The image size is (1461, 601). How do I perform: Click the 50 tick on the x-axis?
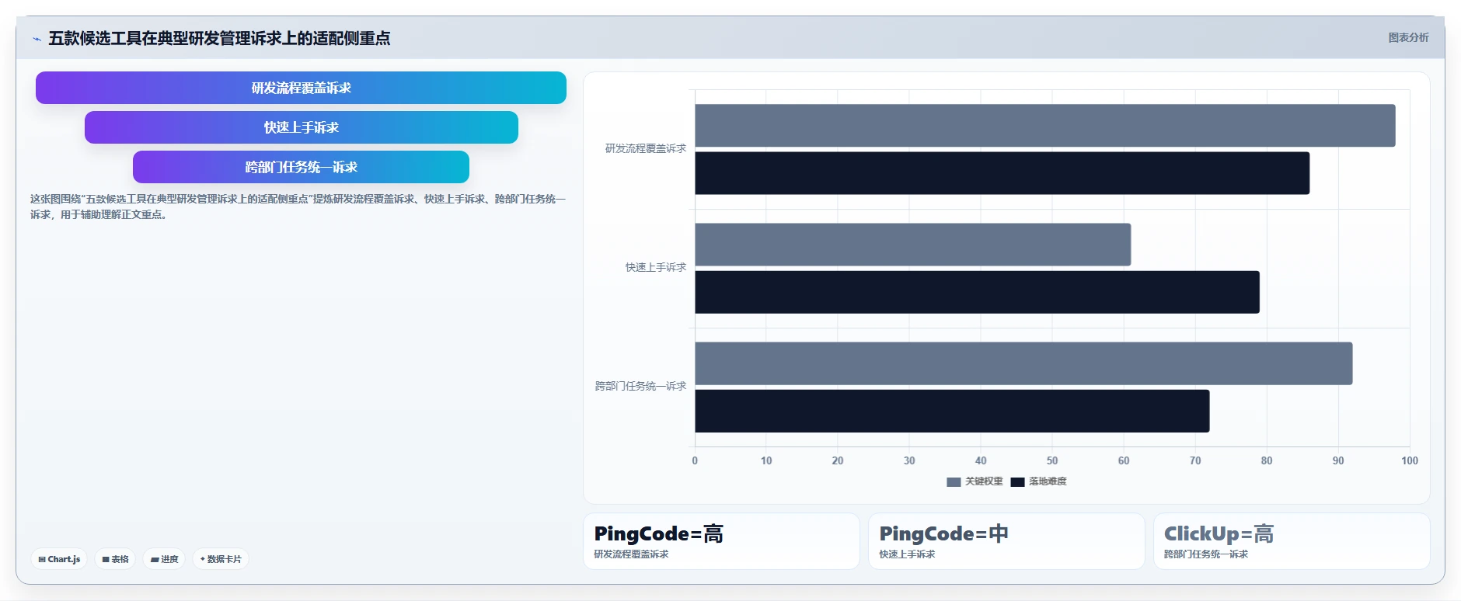coord(1052,460)
